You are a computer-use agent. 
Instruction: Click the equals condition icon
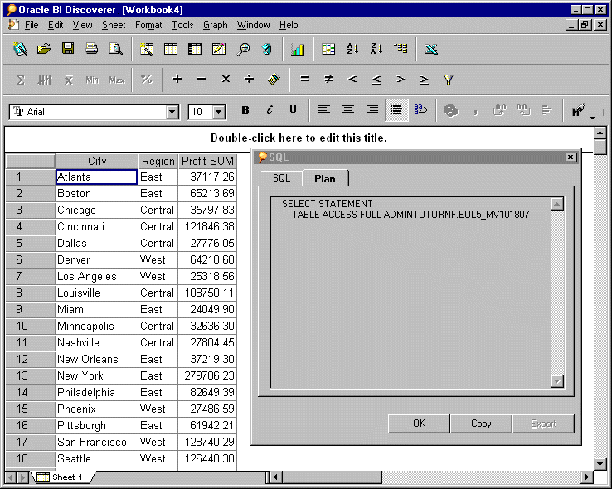(305, 80)
